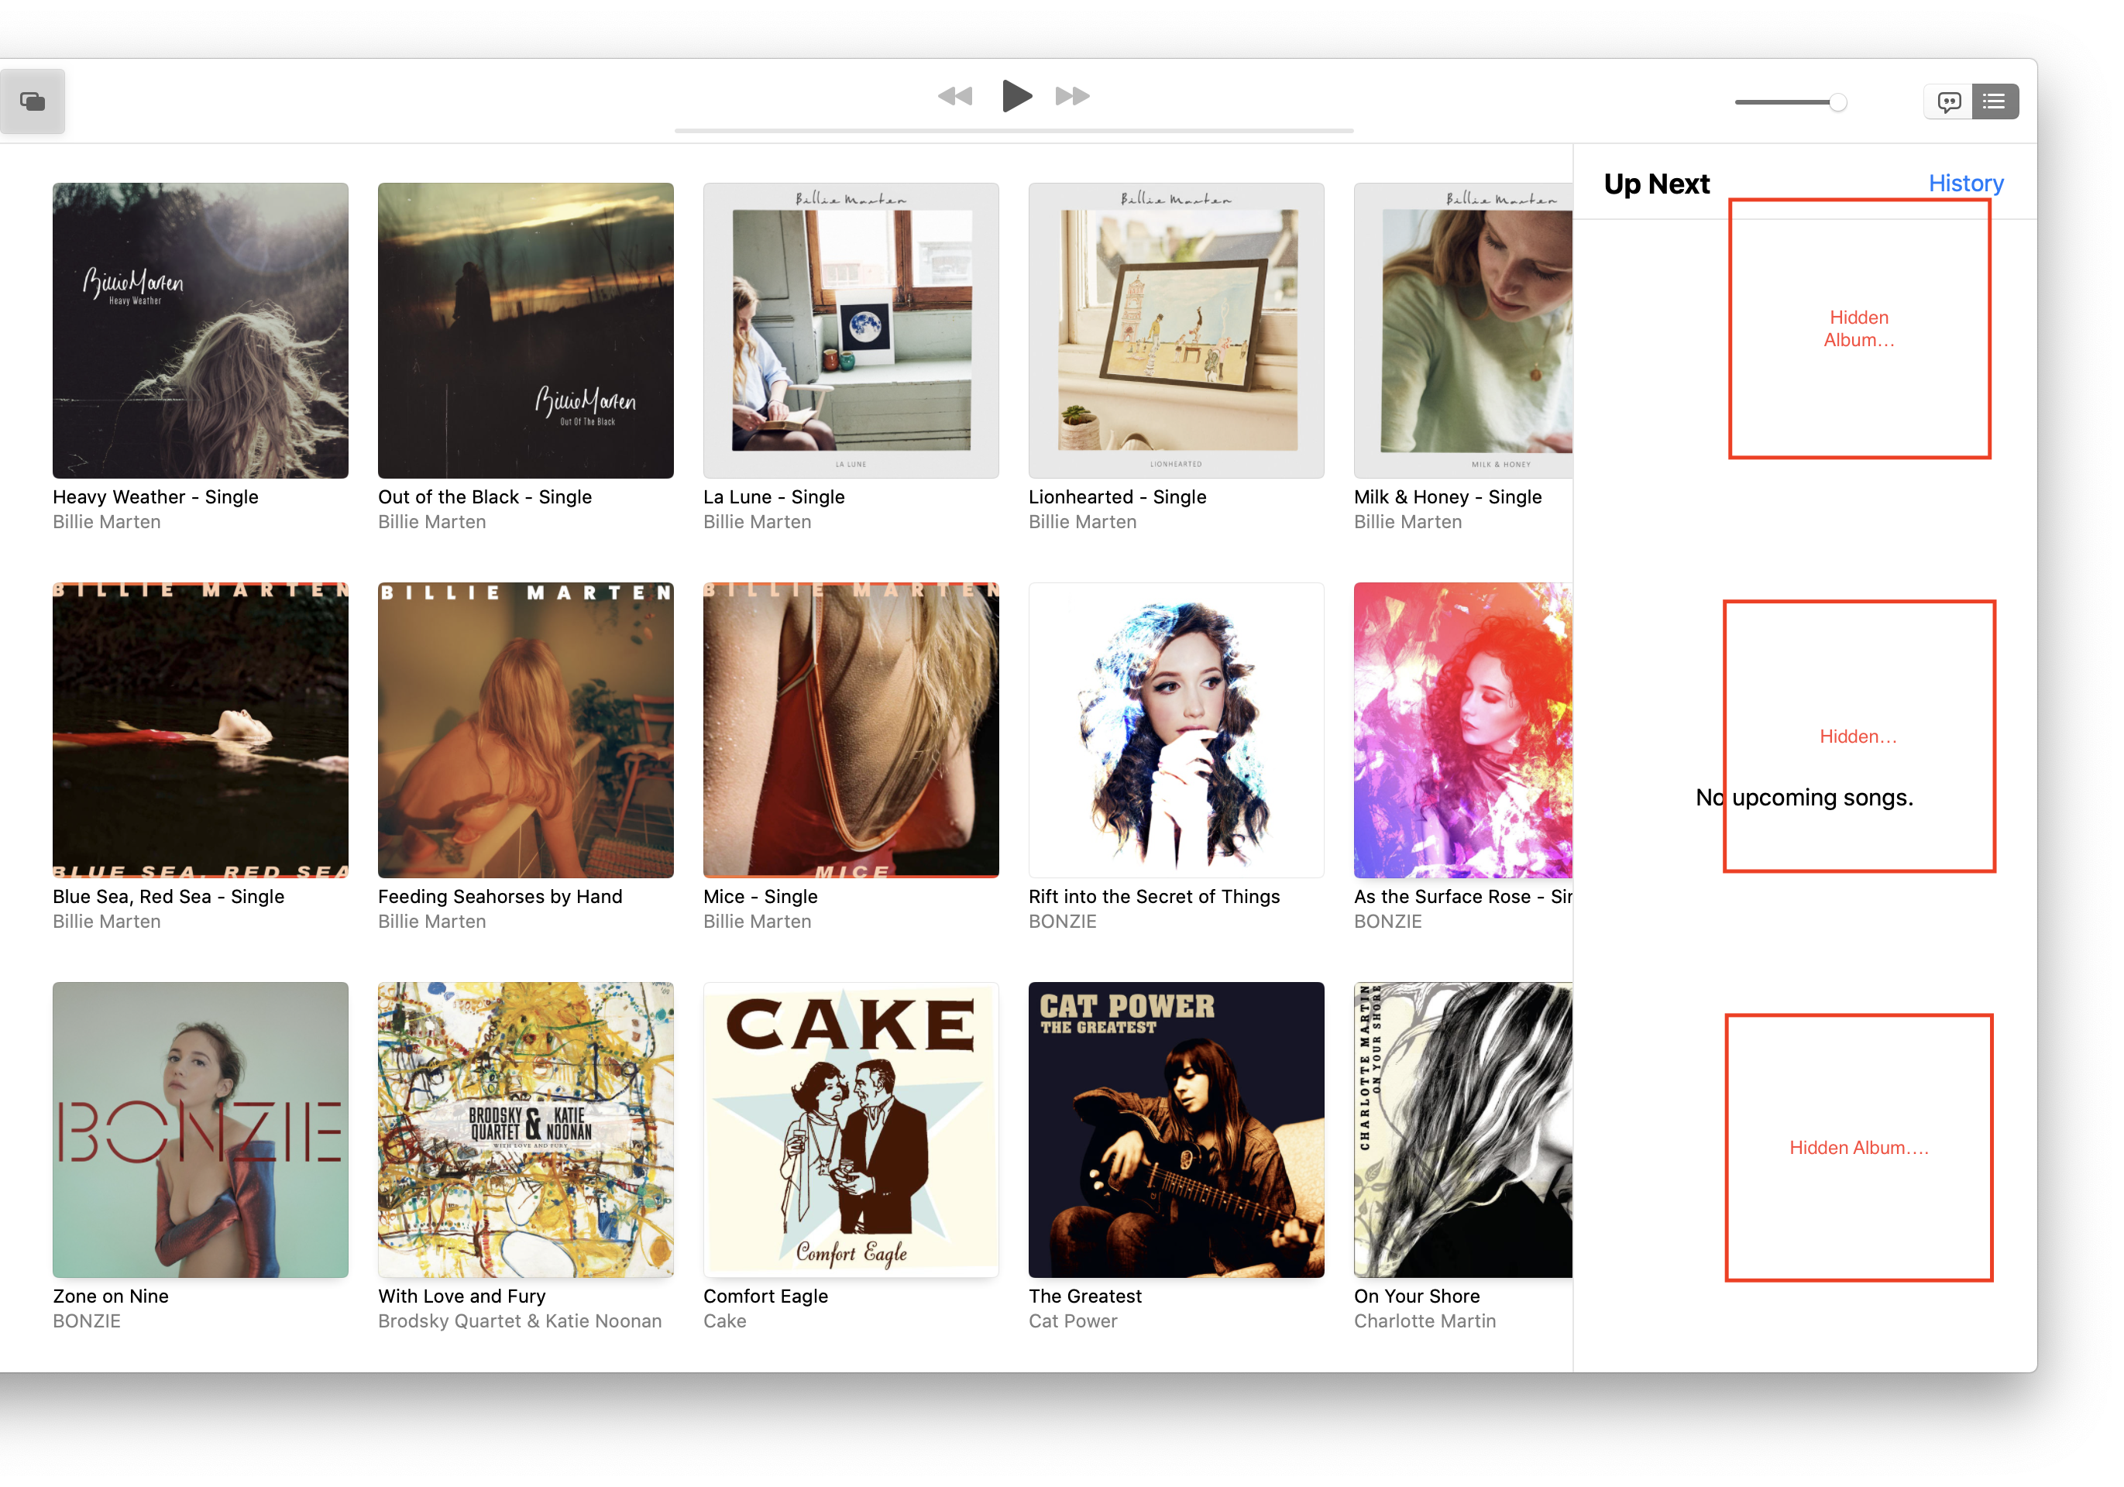
Task: Click the 'La Lune - Single' title
Action: (x=773, y=496)
